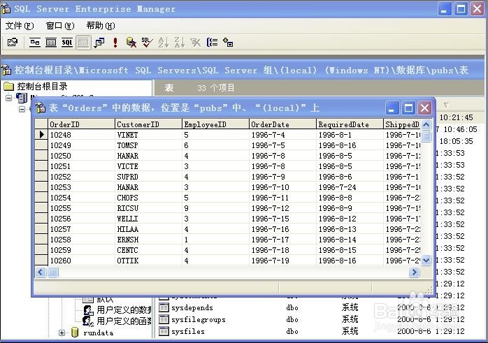Show the grid pane
Image resolution: width=488 pixels, height=343 pixels.
[51, 43]
